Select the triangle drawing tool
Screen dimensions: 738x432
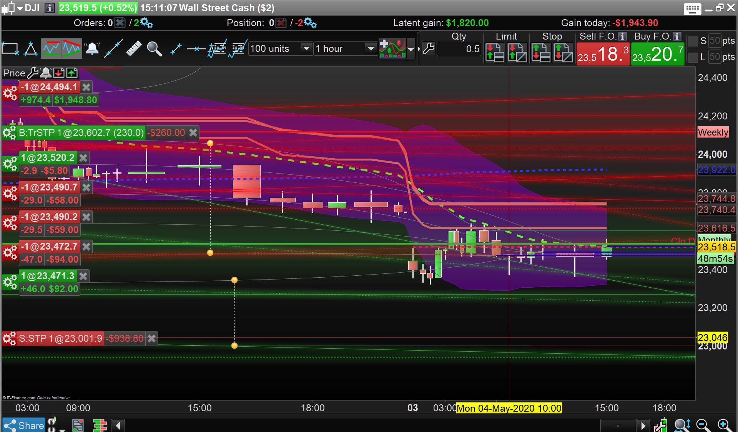point(31,49)
